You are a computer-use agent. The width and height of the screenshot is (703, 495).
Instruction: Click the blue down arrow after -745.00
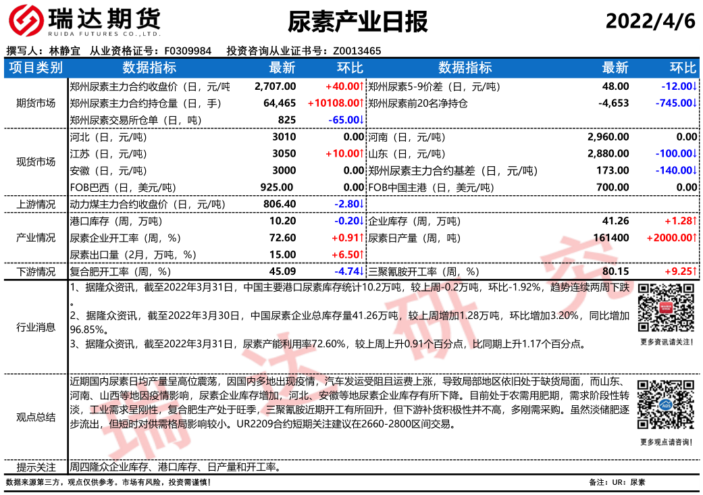coord(694,103)
